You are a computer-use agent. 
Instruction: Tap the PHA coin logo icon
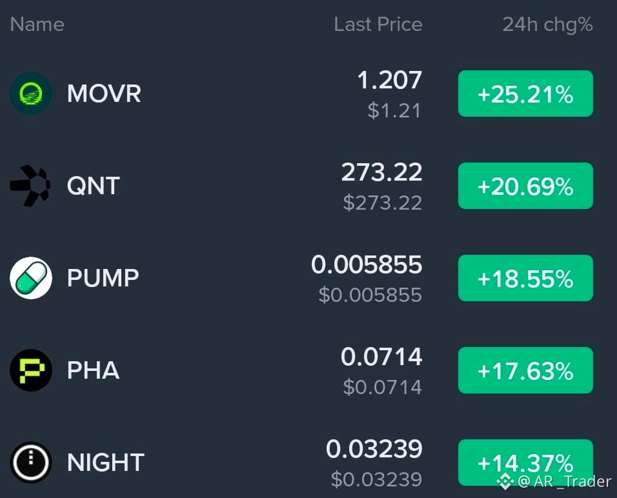(31, 370)
